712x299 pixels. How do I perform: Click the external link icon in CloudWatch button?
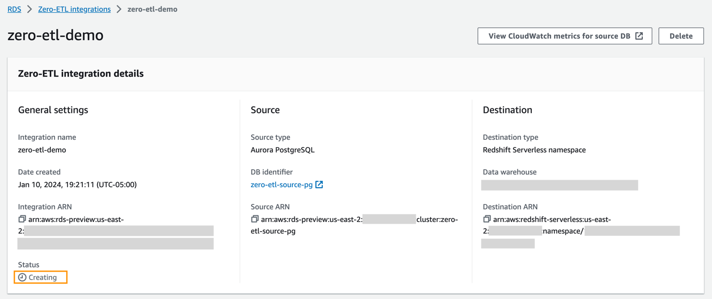(639, 36)
